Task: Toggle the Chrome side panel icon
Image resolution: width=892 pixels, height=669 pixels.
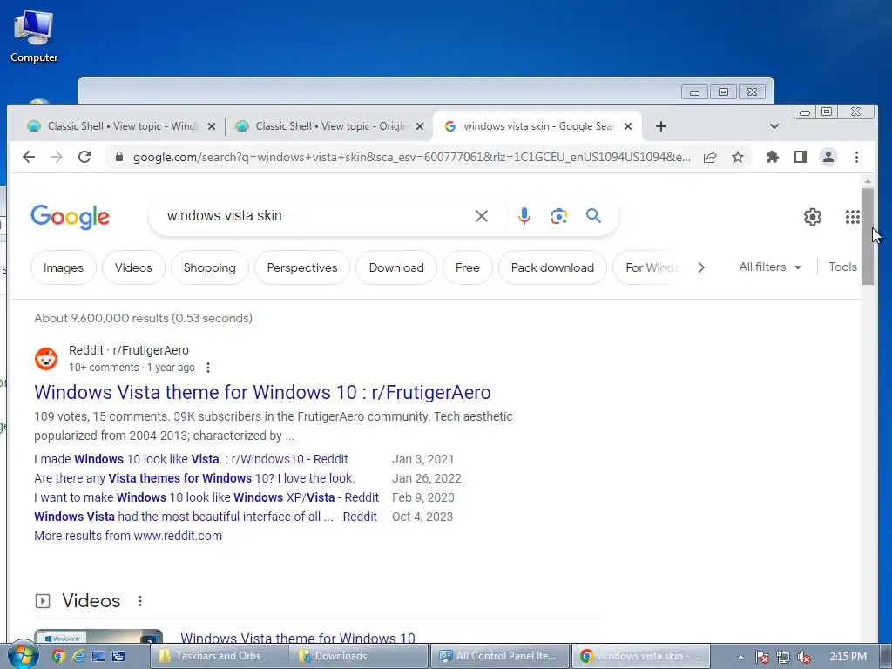Action: (801, 157)
